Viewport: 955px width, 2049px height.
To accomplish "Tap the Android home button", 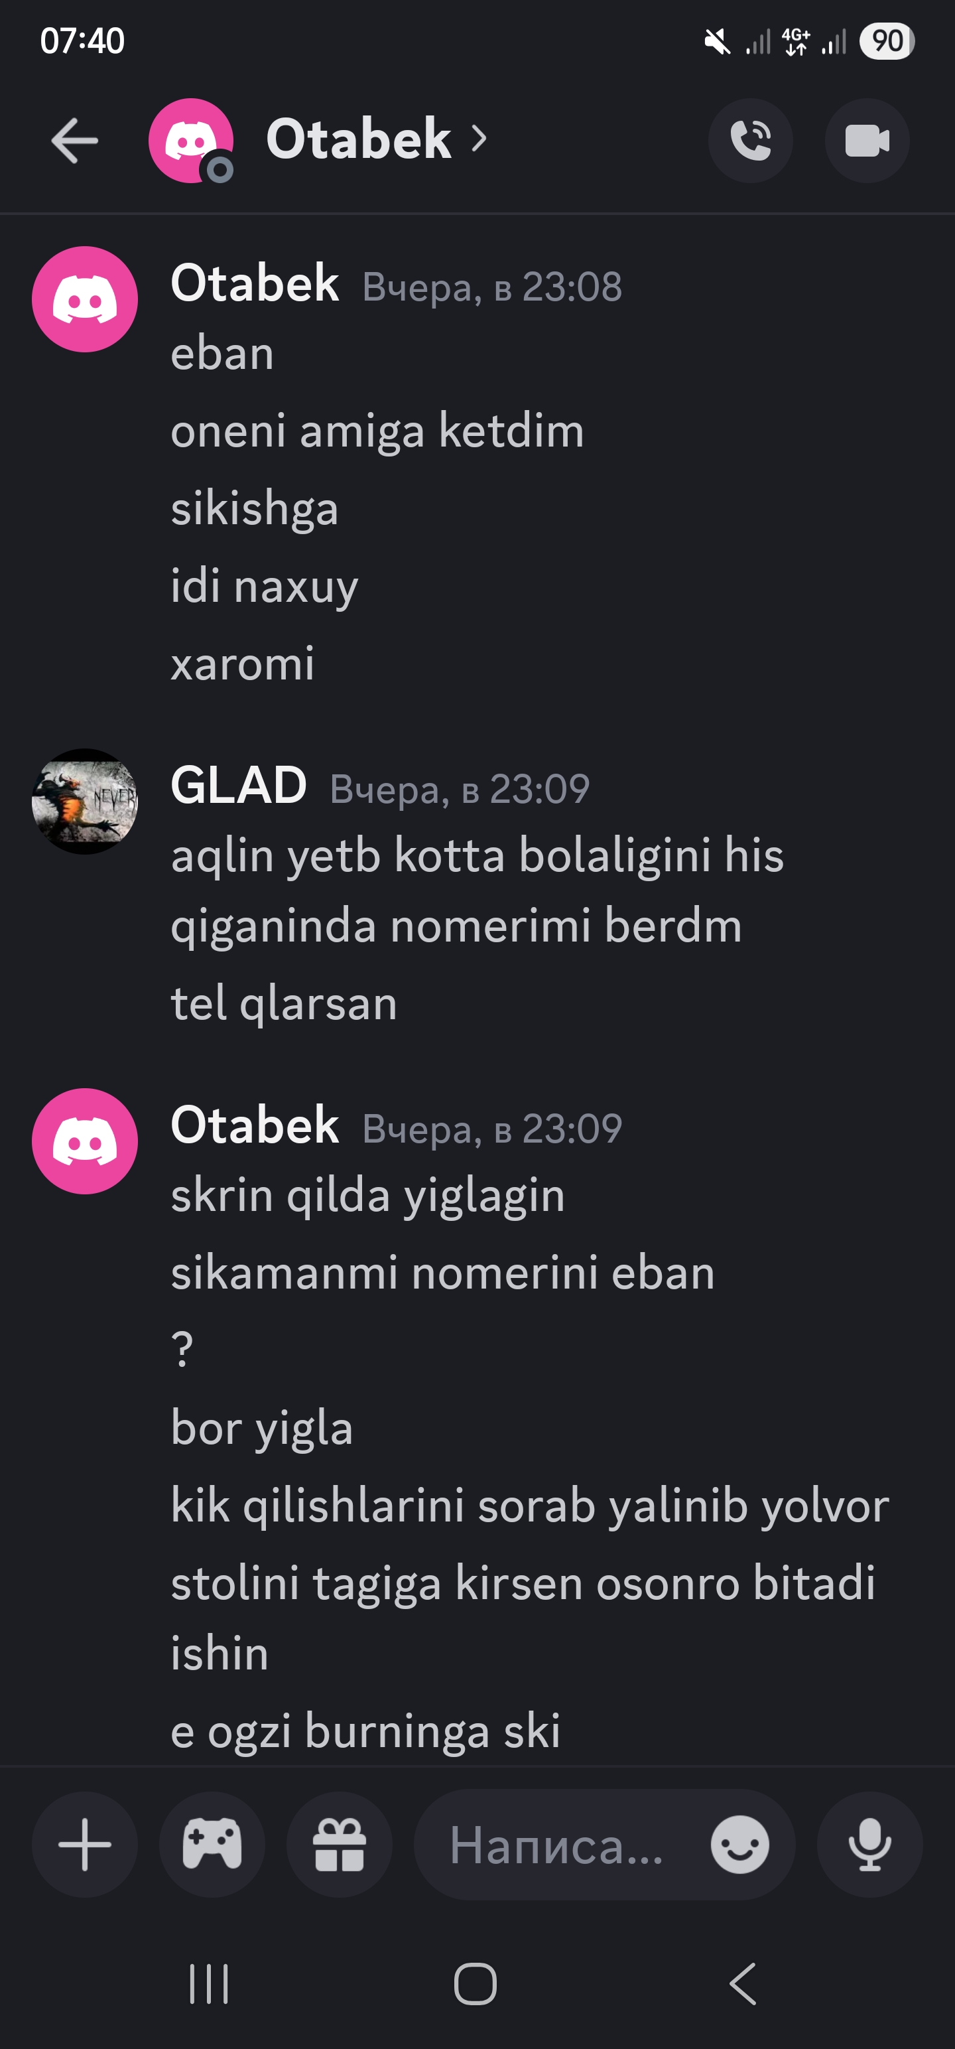I will pos(476,1984).
